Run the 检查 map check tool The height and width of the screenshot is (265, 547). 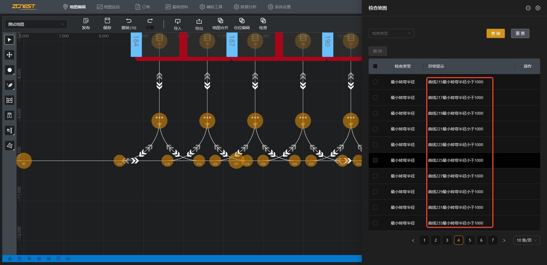pos(263,24)
